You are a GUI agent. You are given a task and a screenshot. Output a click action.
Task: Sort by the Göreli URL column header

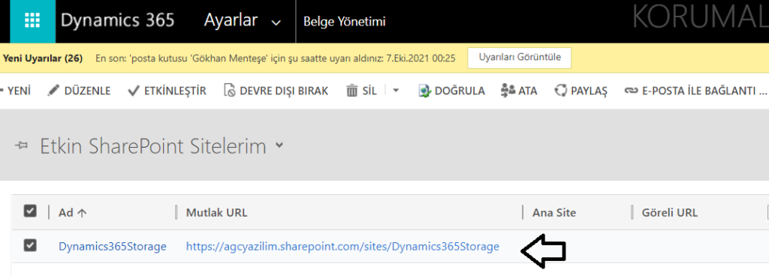669,212
